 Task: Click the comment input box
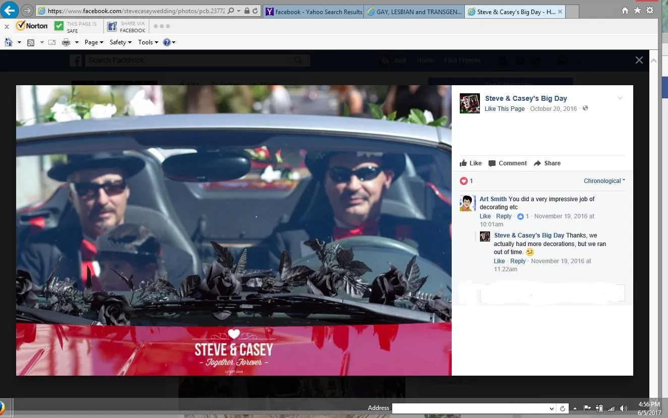[x=552, y=293]
